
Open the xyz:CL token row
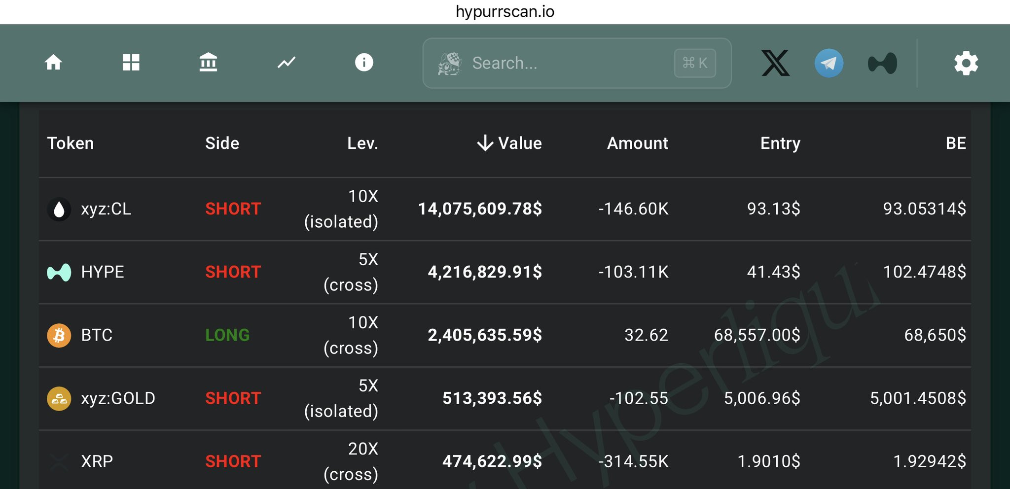[106, 209]
